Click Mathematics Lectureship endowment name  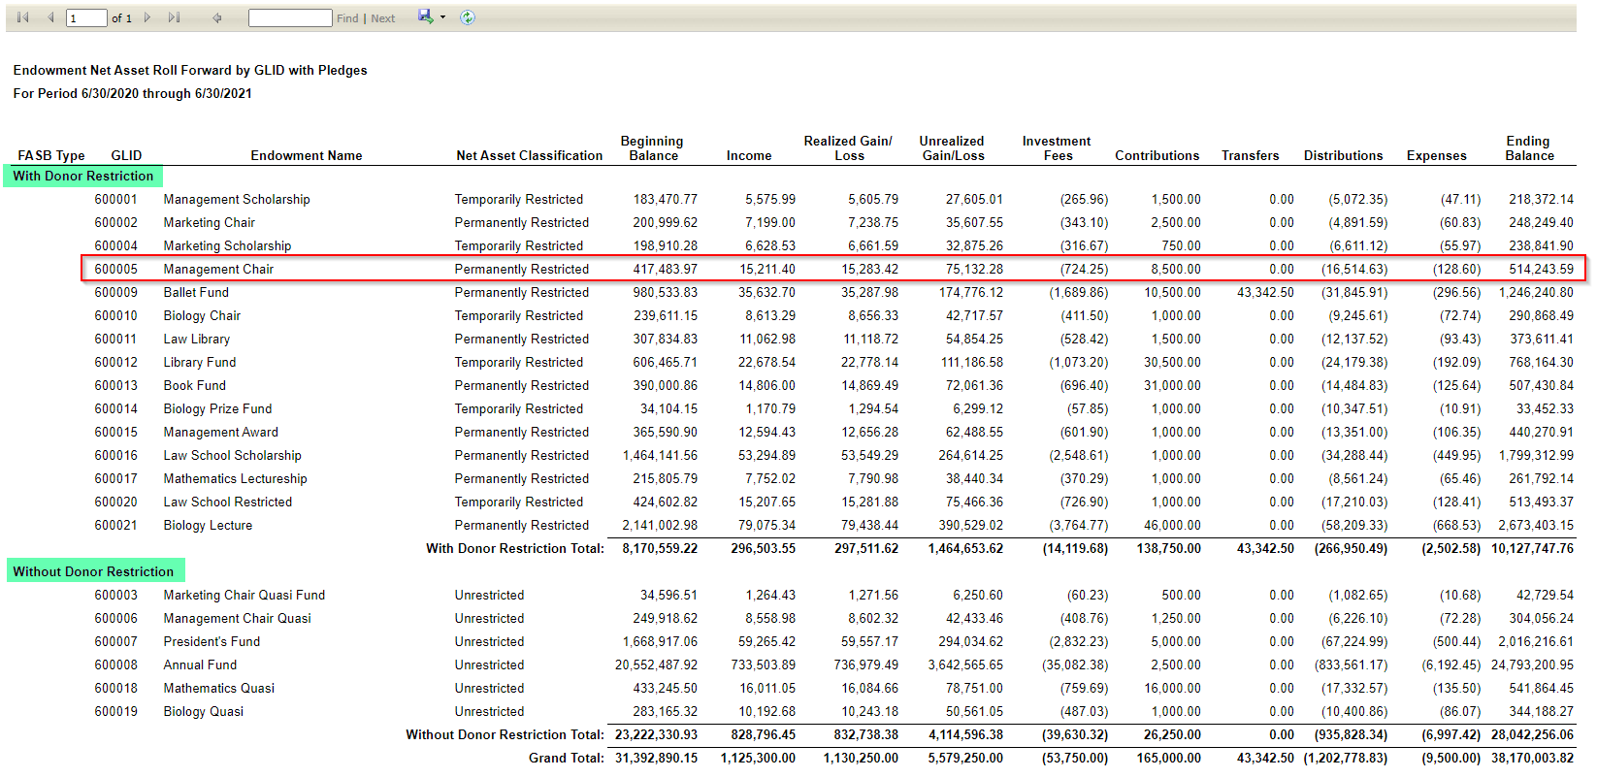(235, 478)
